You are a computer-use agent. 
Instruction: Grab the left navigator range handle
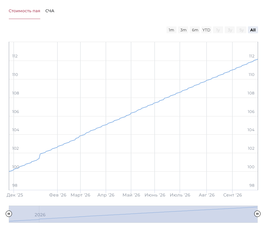pos(9,214)
